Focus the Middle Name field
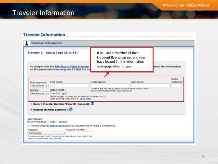The height and width of the screenshot is (164, 218). [110, 85]
